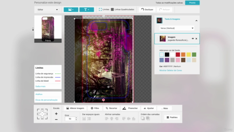Select the white background color swatch

[172, 55]
